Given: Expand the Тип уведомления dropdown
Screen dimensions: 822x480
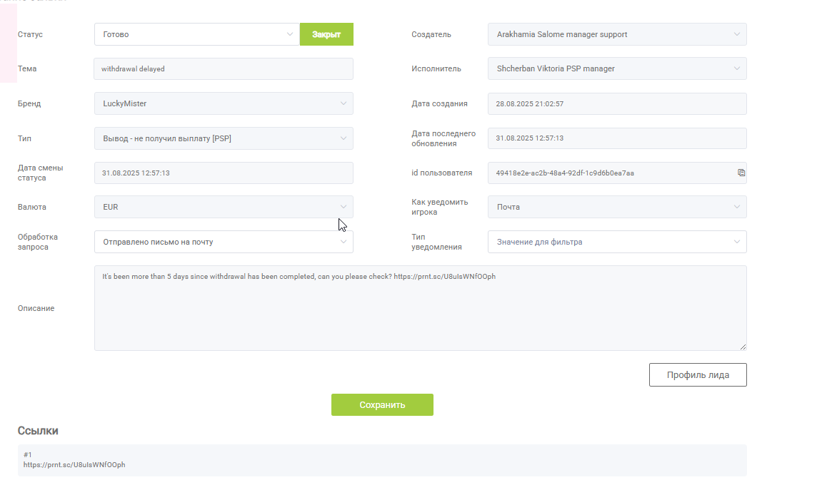Looking at the screenshot, I should coord(617,242).
